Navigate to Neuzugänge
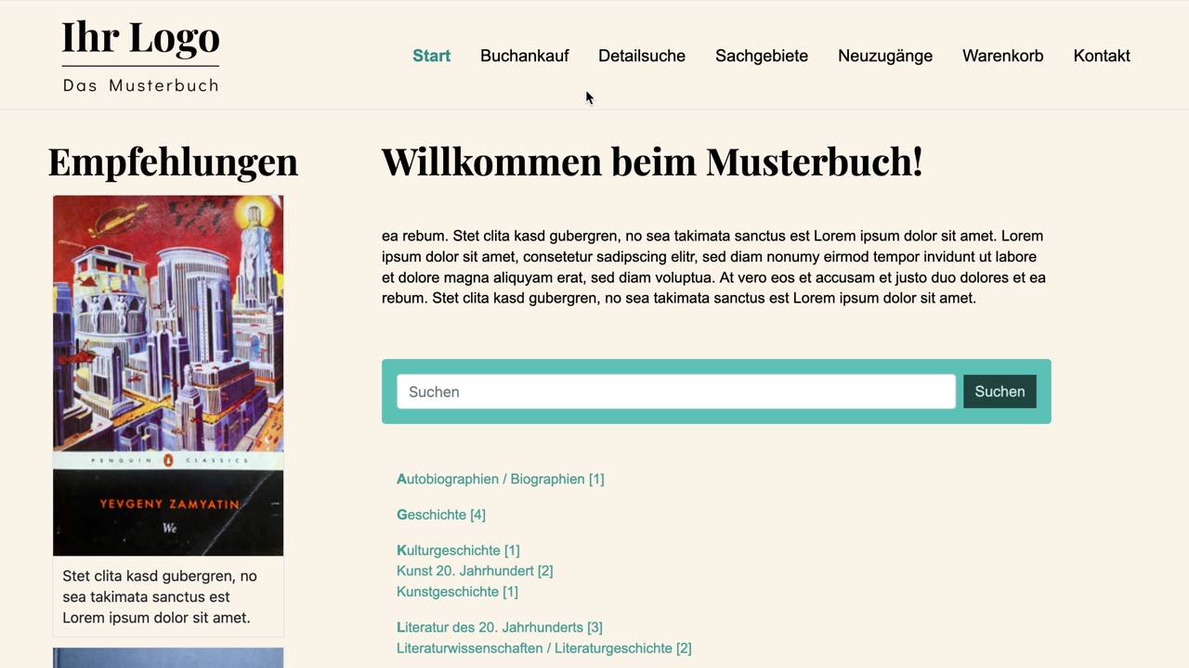 tap(884, 56)
